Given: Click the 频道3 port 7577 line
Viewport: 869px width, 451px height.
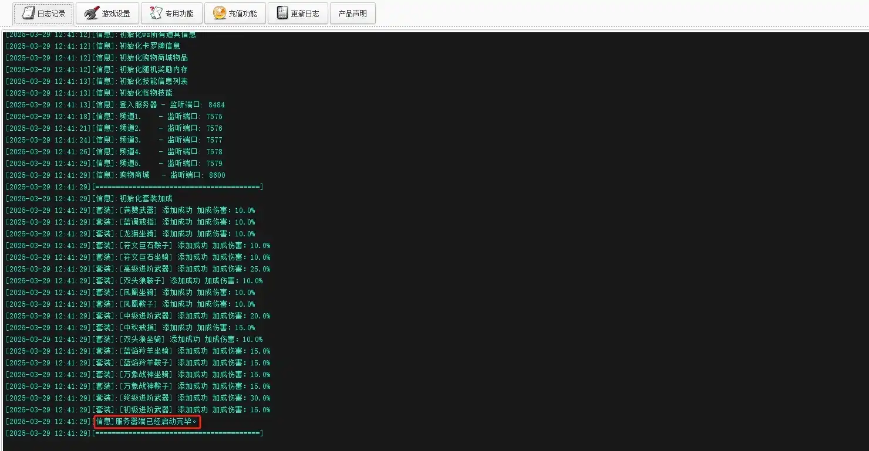Looking at the screenshot, I should [x=114, y=140].
